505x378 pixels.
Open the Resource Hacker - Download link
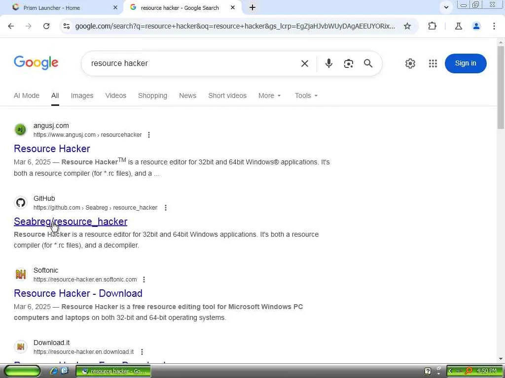point(78,293)
